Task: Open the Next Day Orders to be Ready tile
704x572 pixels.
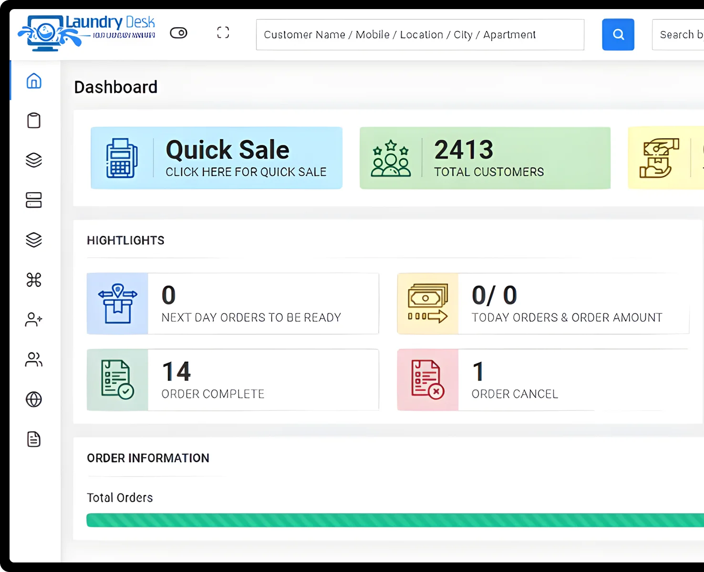Action: [233, 304]
